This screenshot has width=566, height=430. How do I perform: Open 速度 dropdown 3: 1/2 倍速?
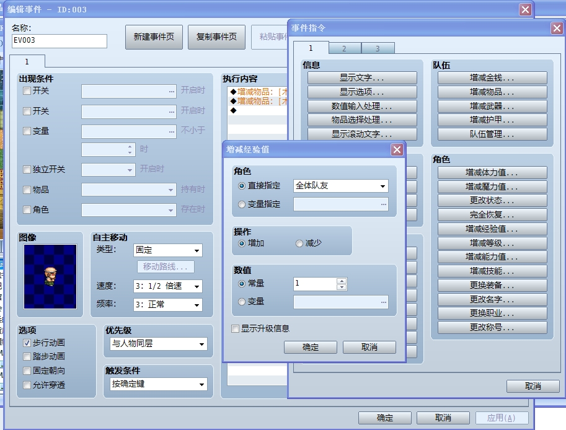(168, 286)
